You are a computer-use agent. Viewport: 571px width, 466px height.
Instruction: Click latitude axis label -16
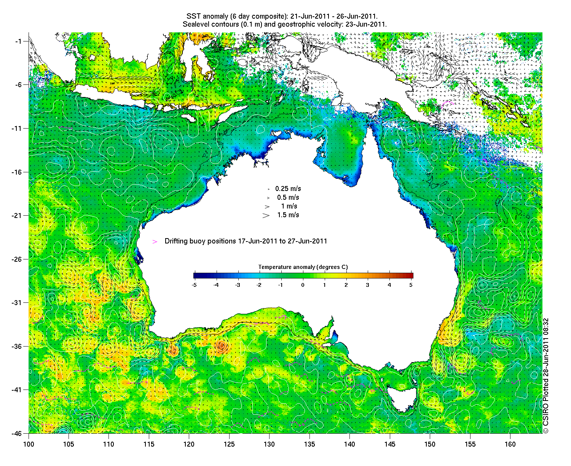tap(18, 172)
